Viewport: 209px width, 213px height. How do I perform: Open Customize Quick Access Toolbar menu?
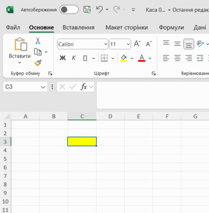pos(133,10)
